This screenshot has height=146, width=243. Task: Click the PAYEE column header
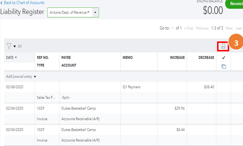coord(66,57)
